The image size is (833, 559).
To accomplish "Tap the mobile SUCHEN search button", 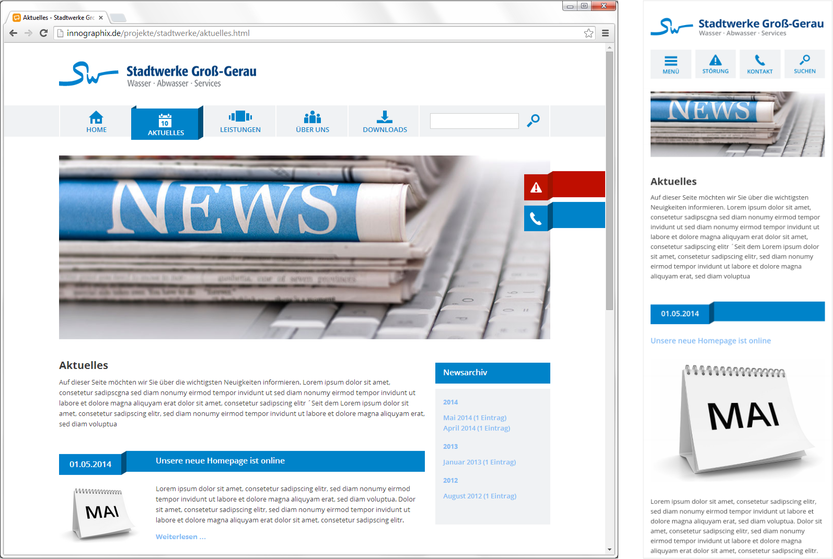I will coord(805,64).
